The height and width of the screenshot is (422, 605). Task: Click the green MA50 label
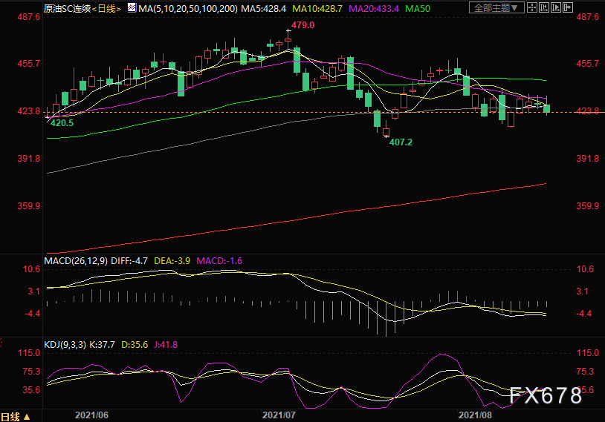click(x=418, y=8)
